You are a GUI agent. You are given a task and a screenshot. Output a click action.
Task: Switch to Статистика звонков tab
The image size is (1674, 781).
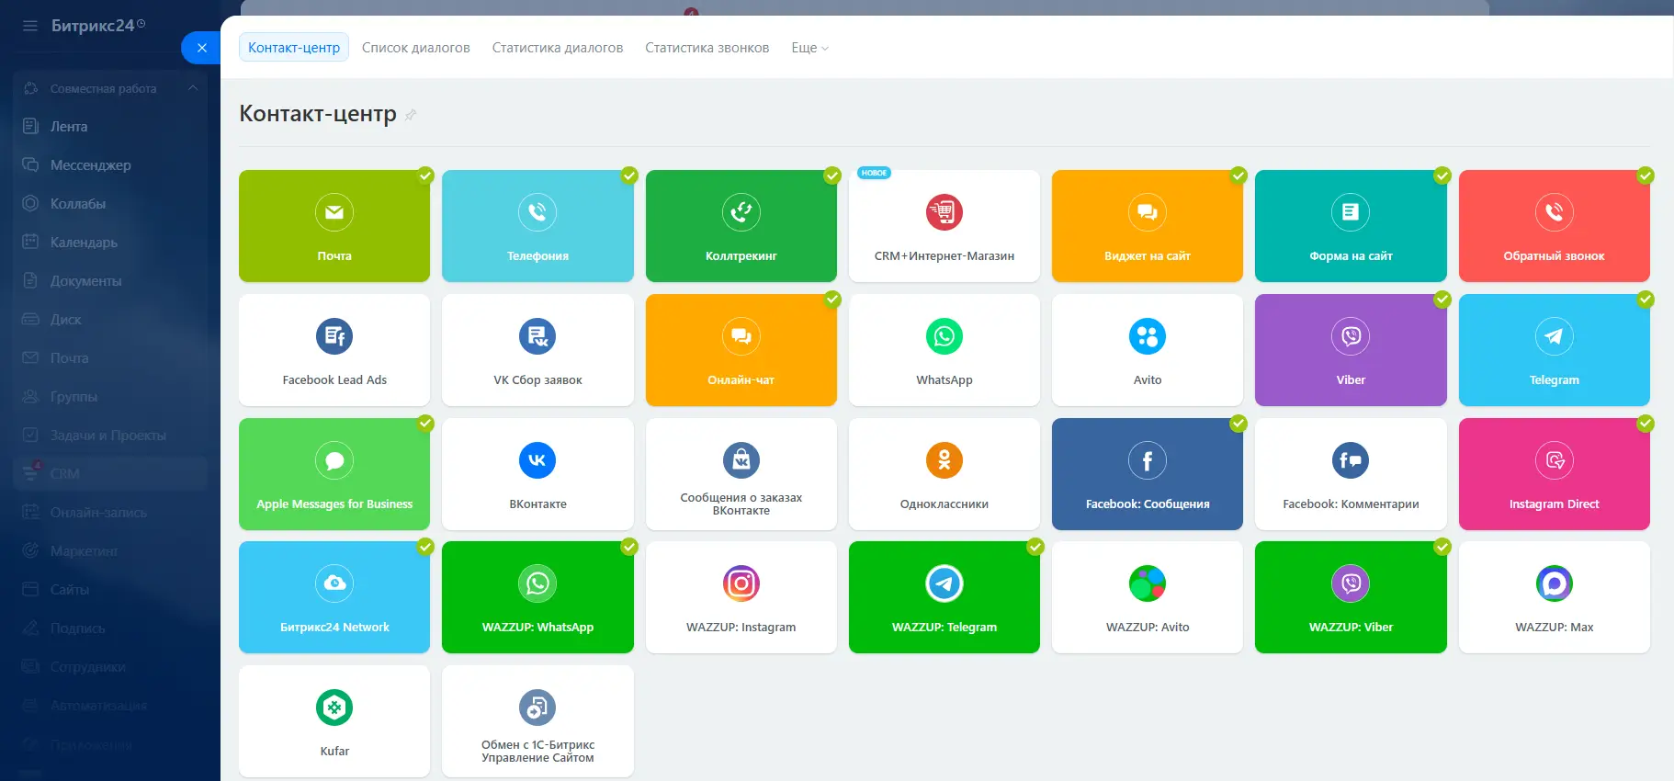707,48
